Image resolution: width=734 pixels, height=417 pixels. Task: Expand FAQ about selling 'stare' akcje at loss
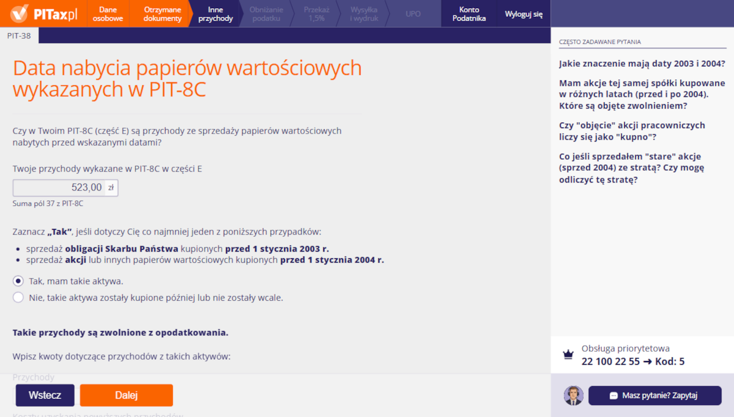[x=631, y=168]
